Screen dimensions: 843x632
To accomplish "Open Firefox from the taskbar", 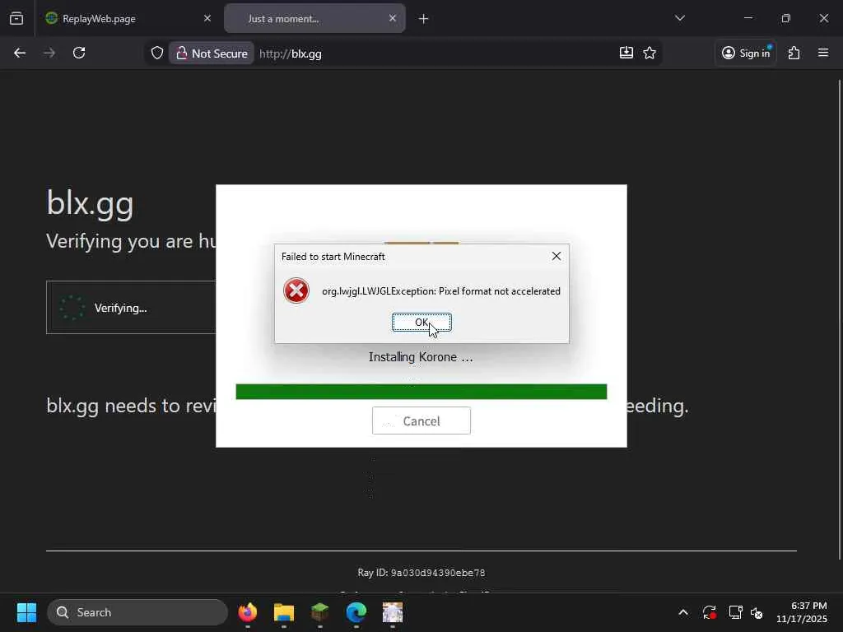I will click(248, 612).
